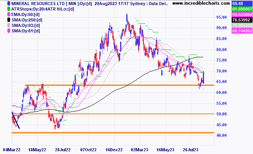Image resolution: width=253 pixels, height=154 pixels.
Task: Click the black 250-day SMA line end
Action: point(202,57)
